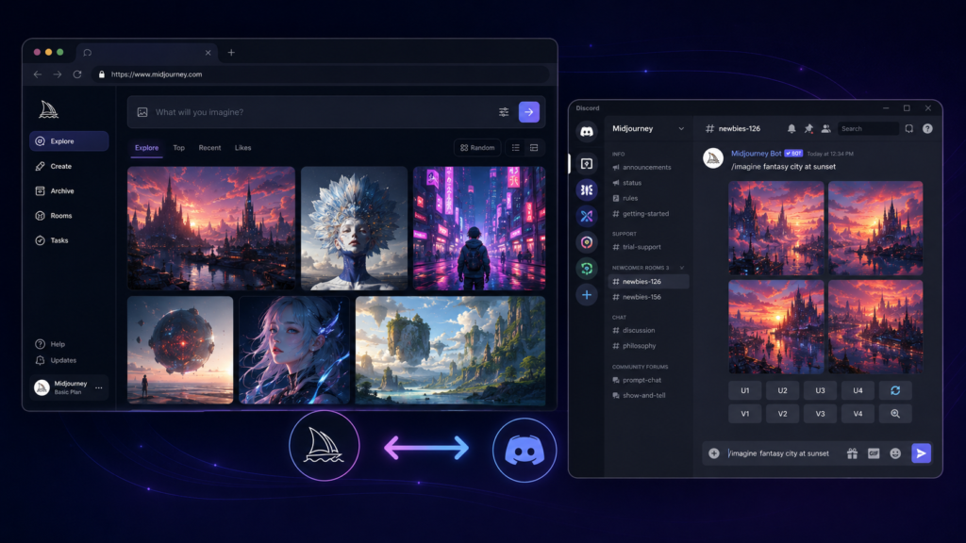Open prompt-chat forum
This screenshot has width=966, height=543.
click(x=637, y=381)
